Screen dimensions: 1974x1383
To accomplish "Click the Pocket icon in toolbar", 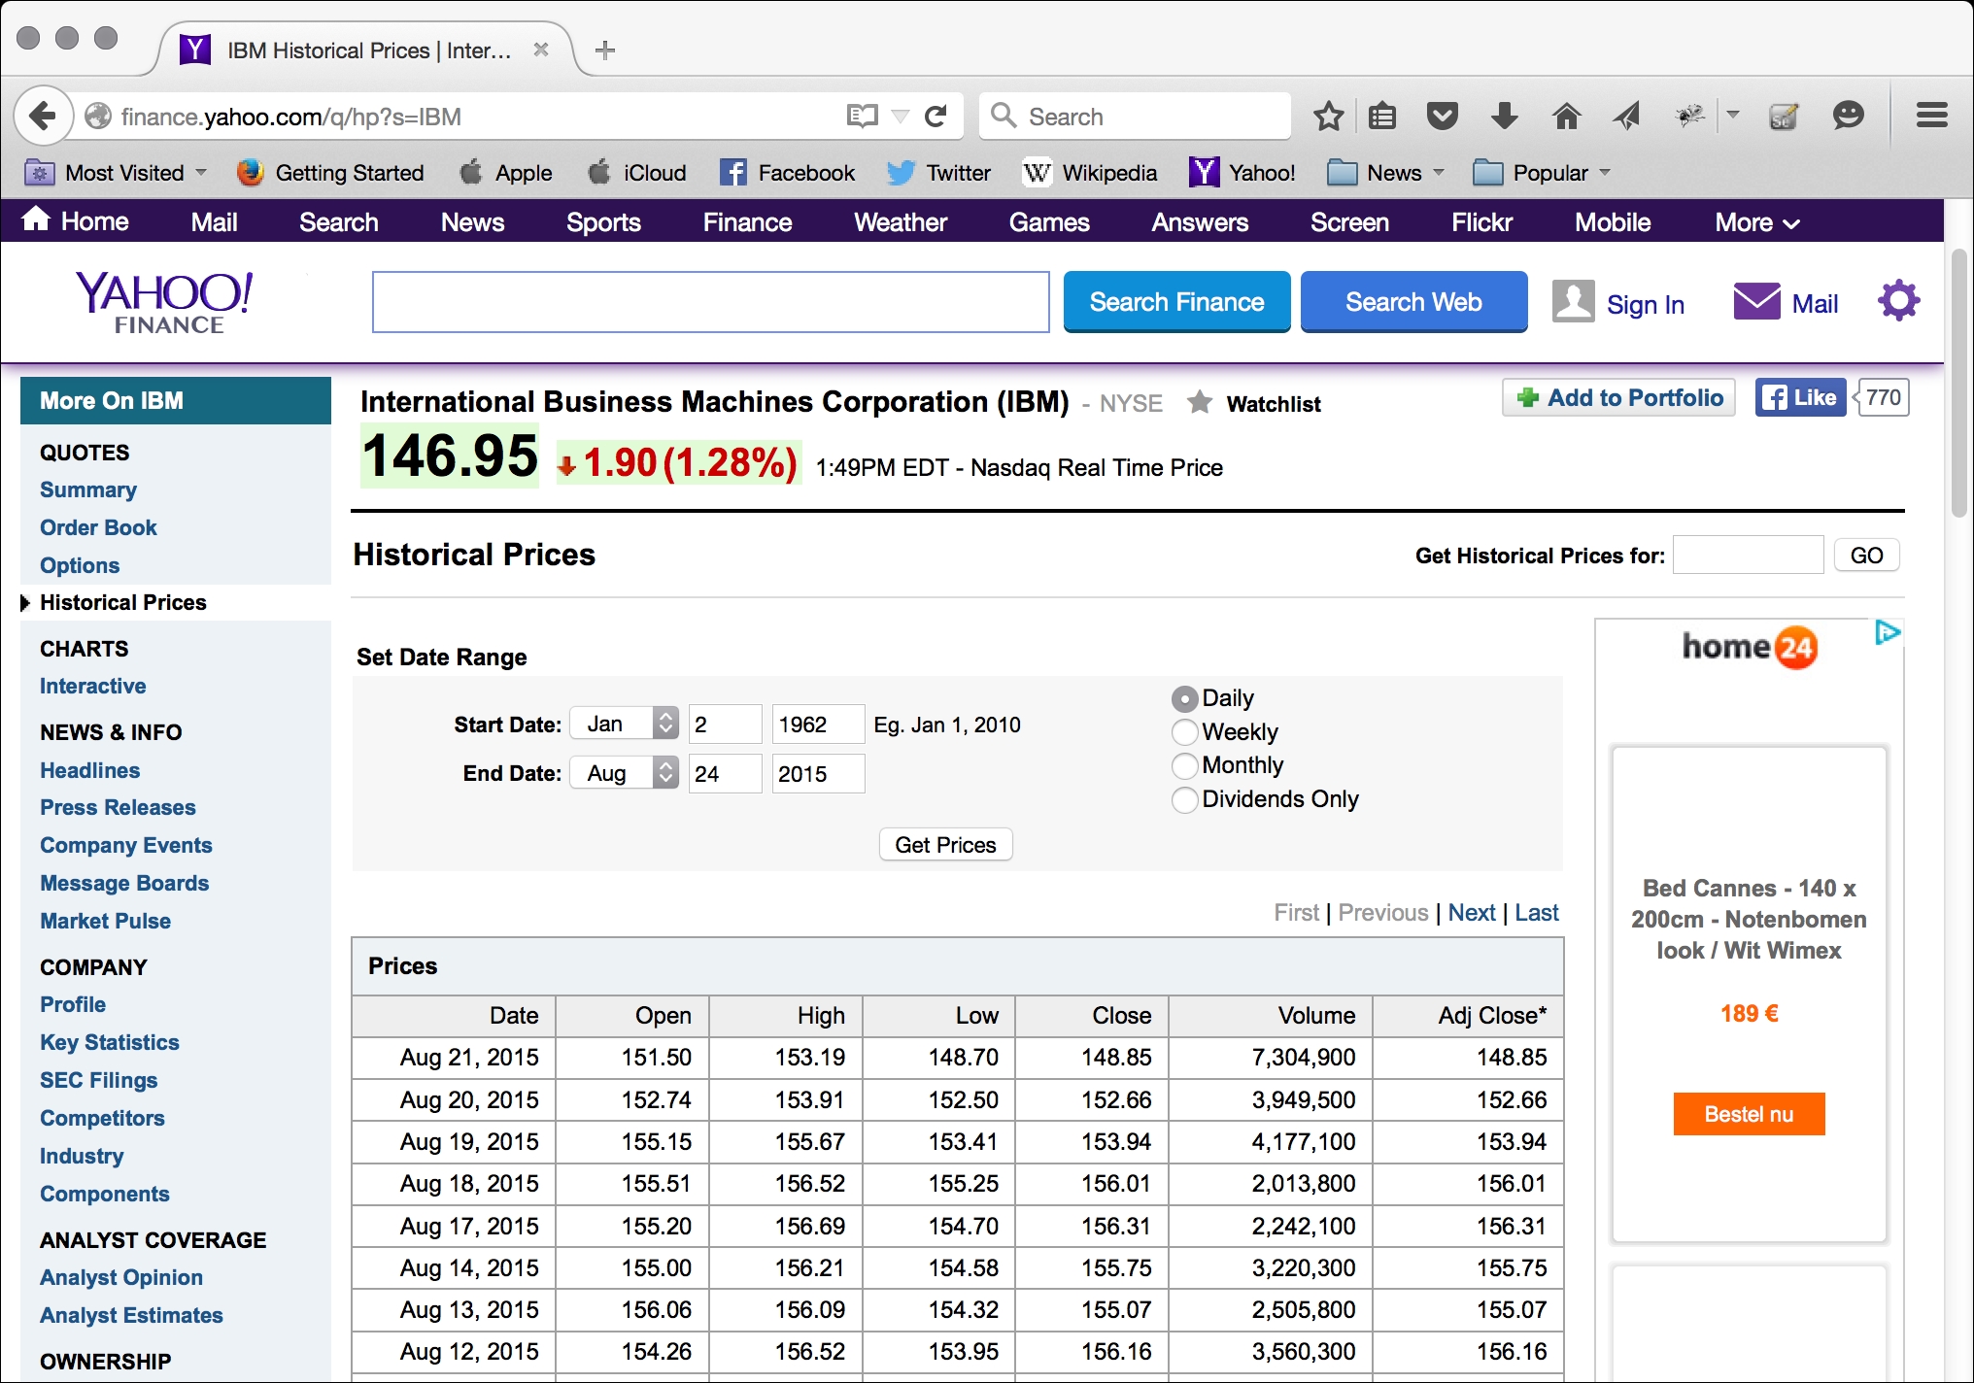I will pos(1443,117).
